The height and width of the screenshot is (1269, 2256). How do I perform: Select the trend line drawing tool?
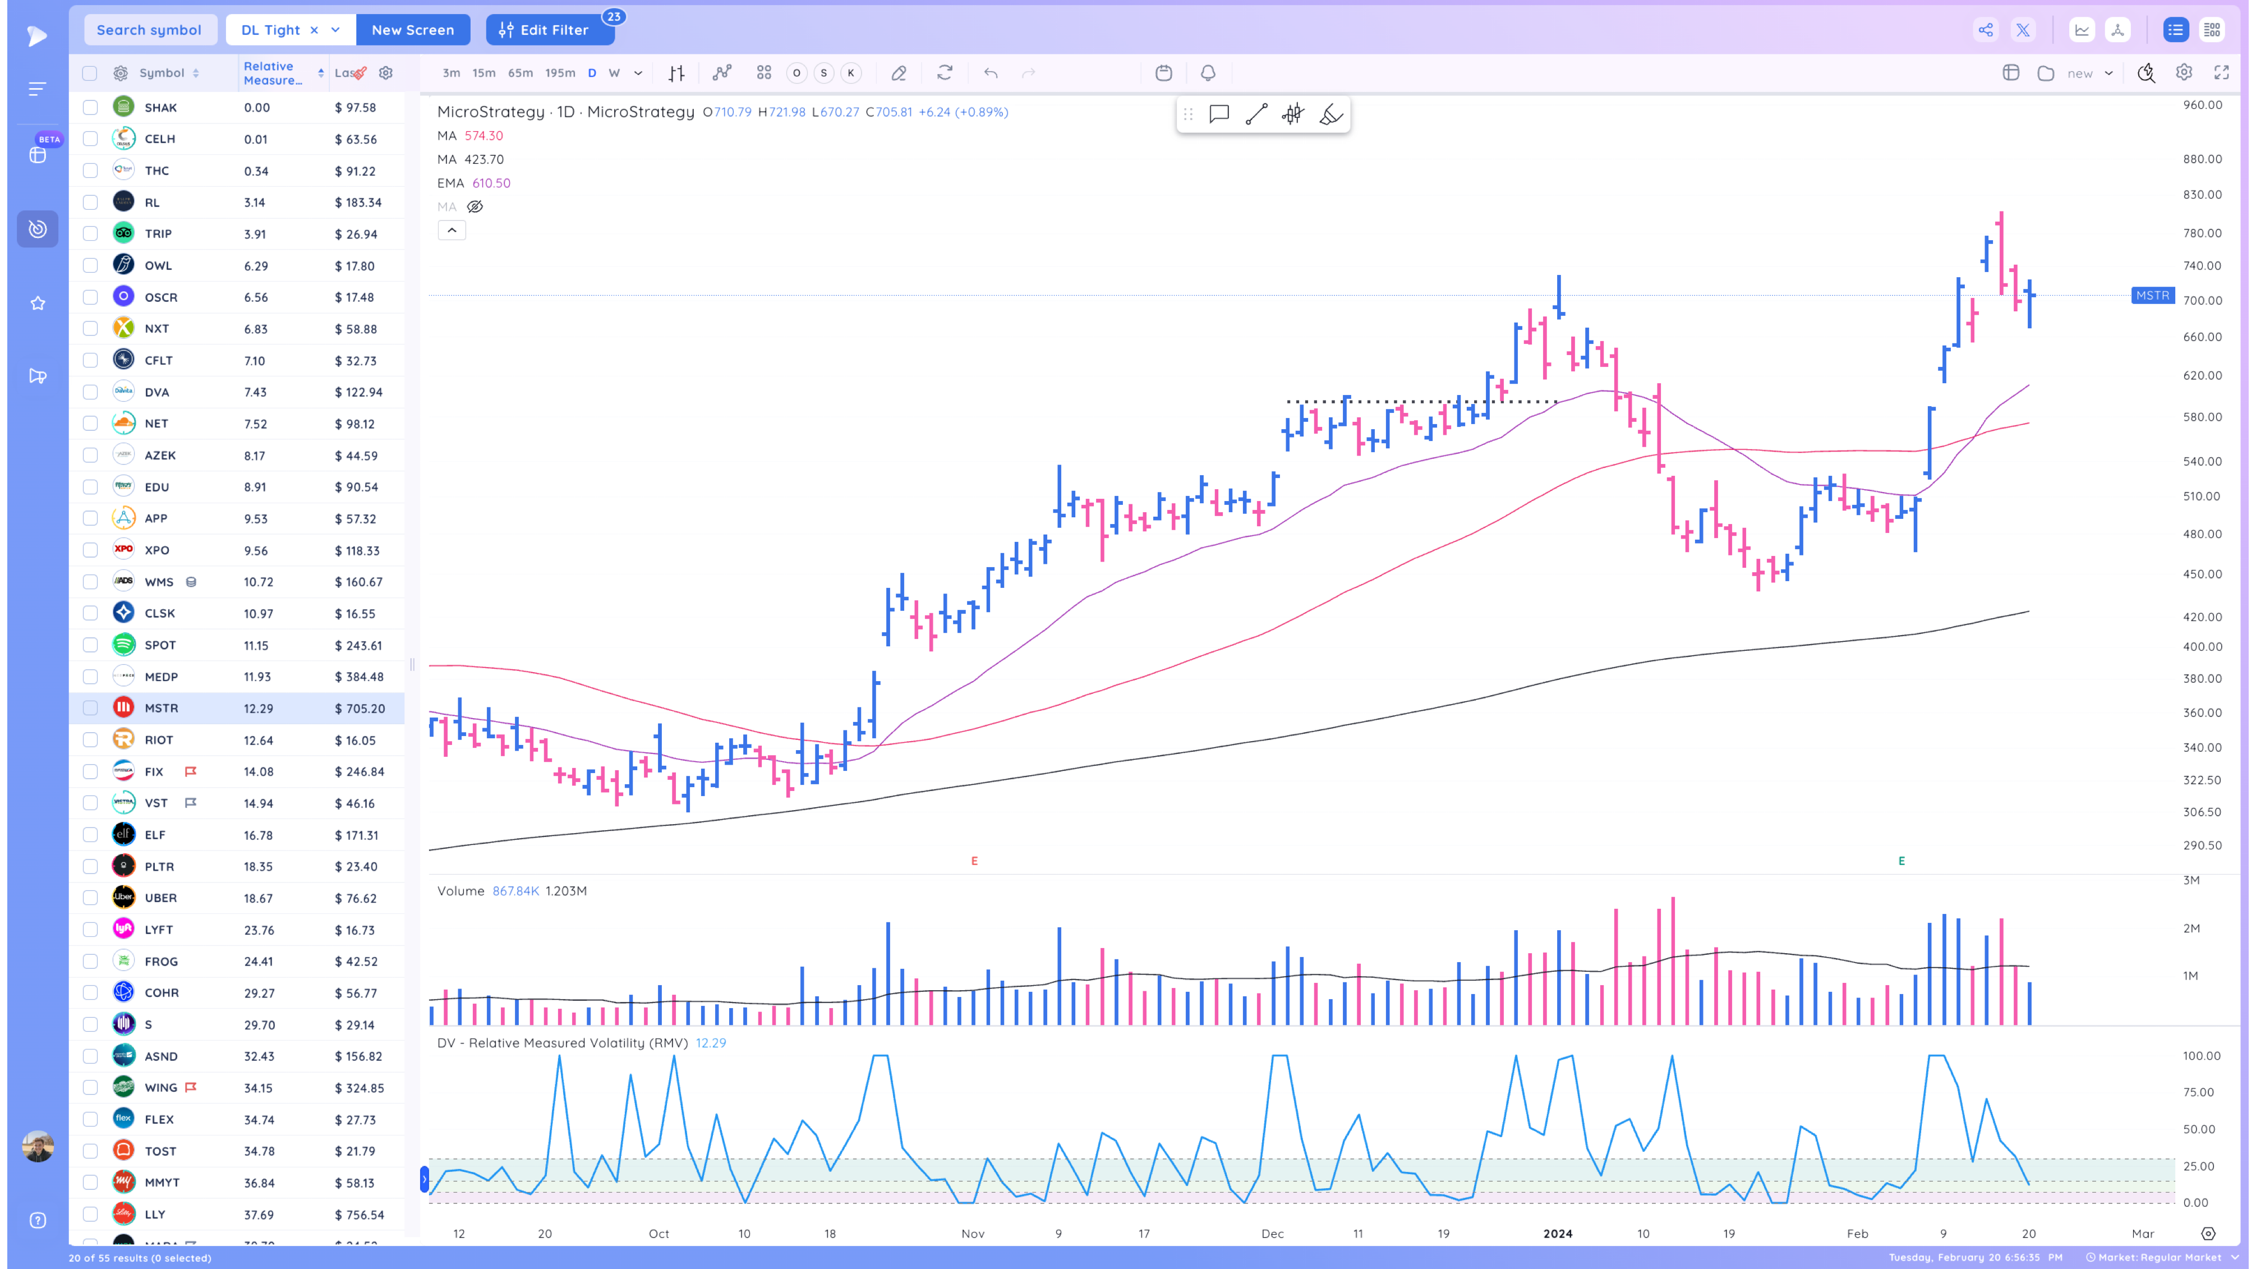[x=1256, y=114]
